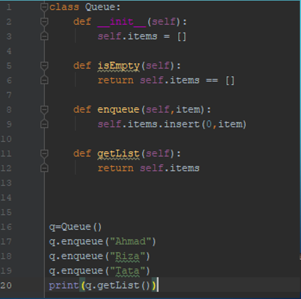The width and height of the screenshot is (301, 299).
Task: Click line number 15 in gutter
Action: (x=6, y=213)
